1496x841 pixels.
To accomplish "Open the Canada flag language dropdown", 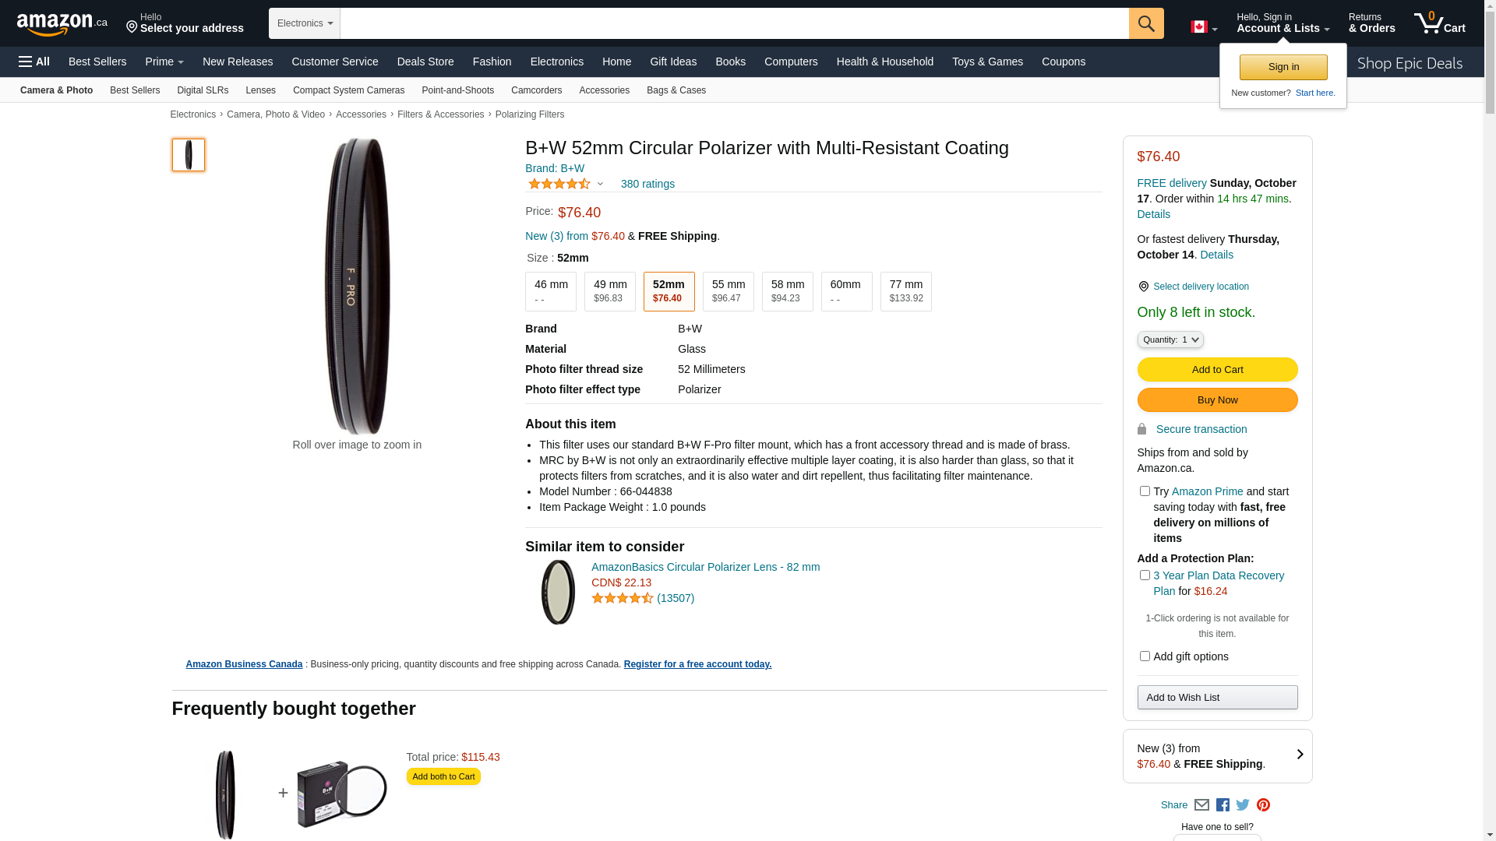I will 1203,27.
